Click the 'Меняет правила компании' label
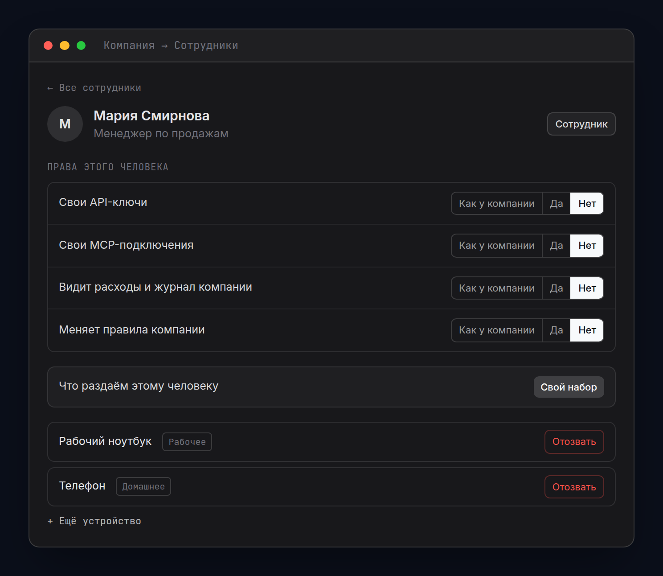The height and width of the screenshot is (576, 663). pyautogui.click(x=132, y=330)
